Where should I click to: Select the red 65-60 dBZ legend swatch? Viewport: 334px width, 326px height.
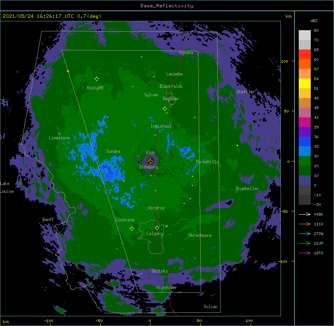click(305, 55)
